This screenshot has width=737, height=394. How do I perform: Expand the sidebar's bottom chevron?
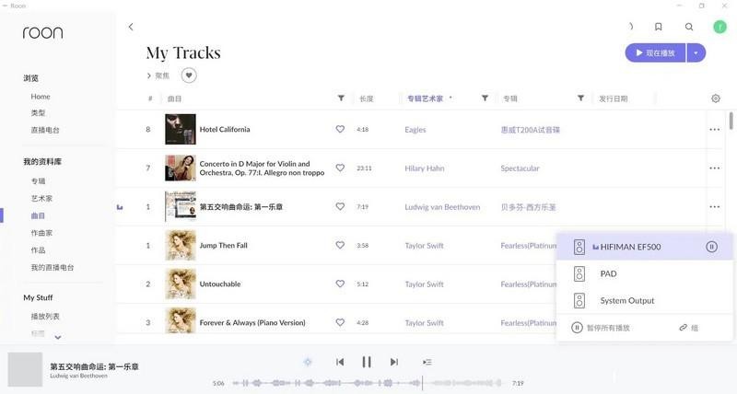(x=58, y=337)
